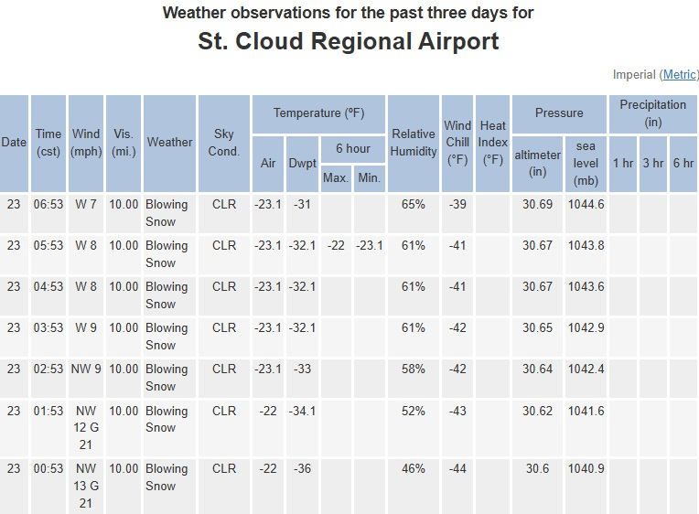The image size is (699, 514).
Task: Click the Pressure header cell
Action: point(559,113)
